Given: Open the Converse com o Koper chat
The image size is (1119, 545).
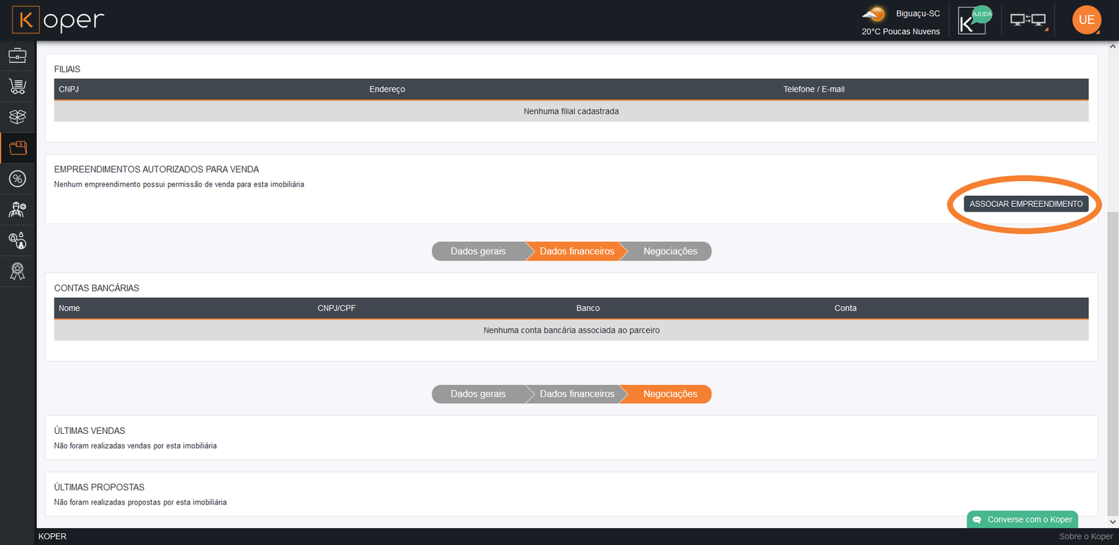Looking at the screenshot, I should [x=1022, y=519].
